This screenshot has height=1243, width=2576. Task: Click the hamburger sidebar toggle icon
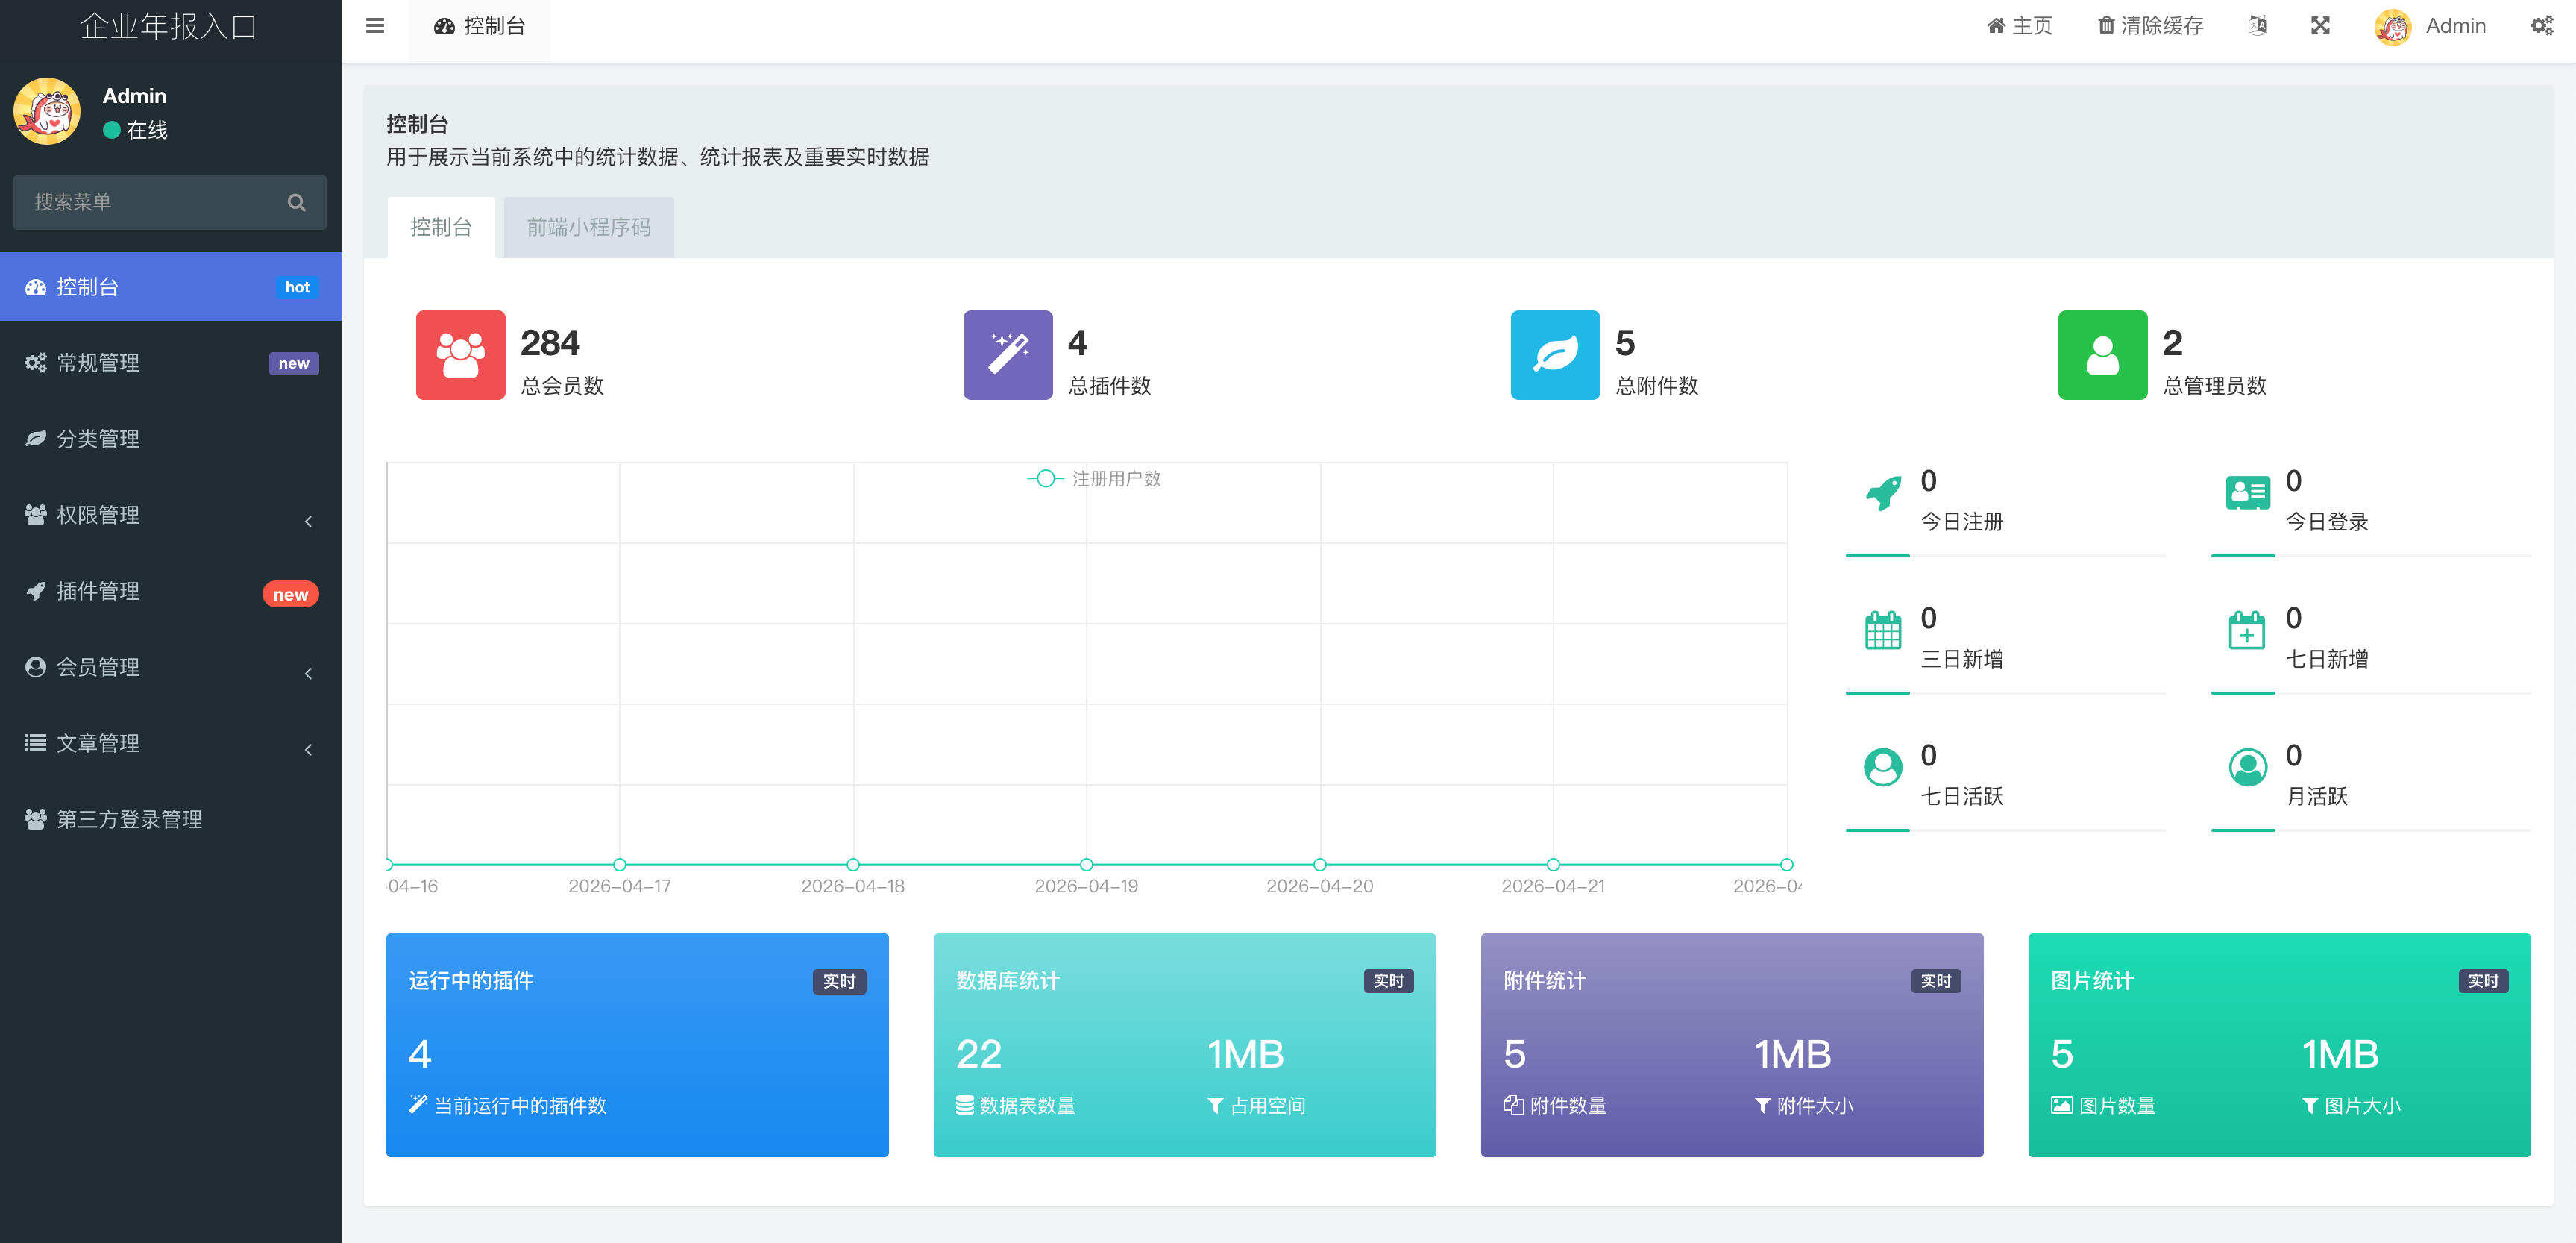tap(375, 26)
